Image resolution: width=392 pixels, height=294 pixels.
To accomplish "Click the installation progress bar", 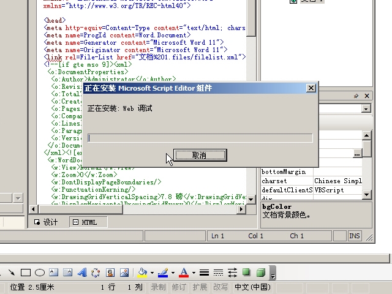I will tap(200, 138).
